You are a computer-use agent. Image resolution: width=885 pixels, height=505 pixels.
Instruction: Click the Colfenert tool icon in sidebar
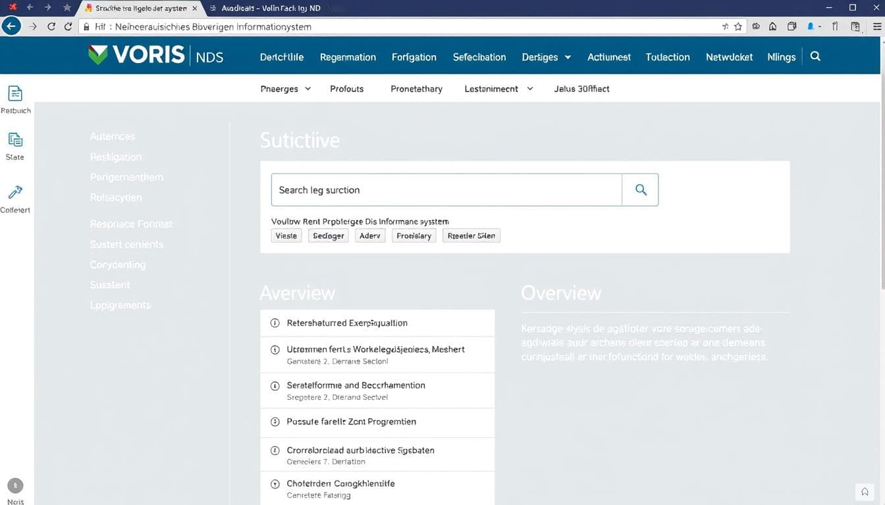tap(15, 192)
